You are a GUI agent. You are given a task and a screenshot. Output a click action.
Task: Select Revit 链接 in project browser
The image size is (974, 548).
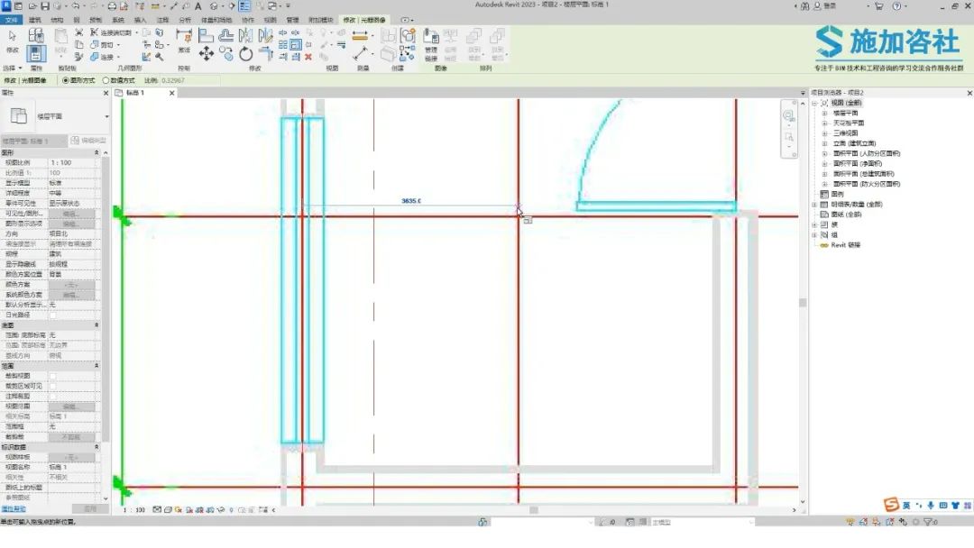(x=845, y=245)
